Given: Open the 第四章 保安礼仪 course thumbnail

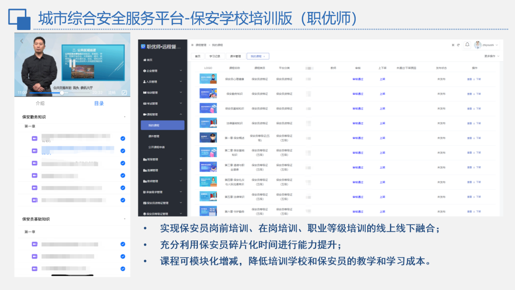Looking at the screenshot, I should (x=208, y=182).
